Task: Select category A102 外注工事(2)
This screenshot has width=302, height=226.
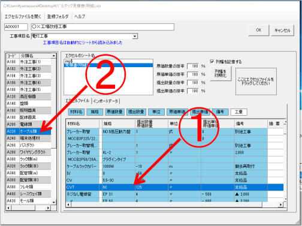Action: click(29, 69)
